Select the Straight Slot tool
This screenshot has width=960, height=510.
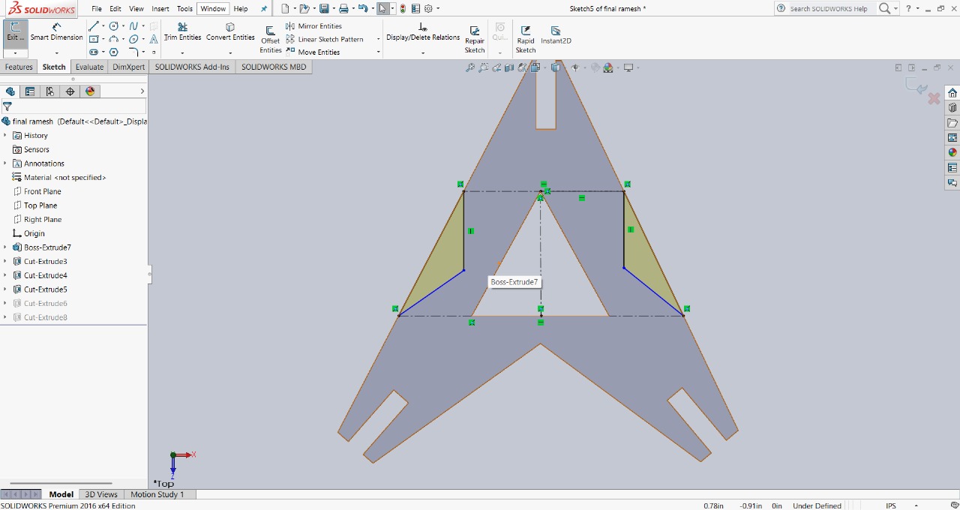click(94, 52)
